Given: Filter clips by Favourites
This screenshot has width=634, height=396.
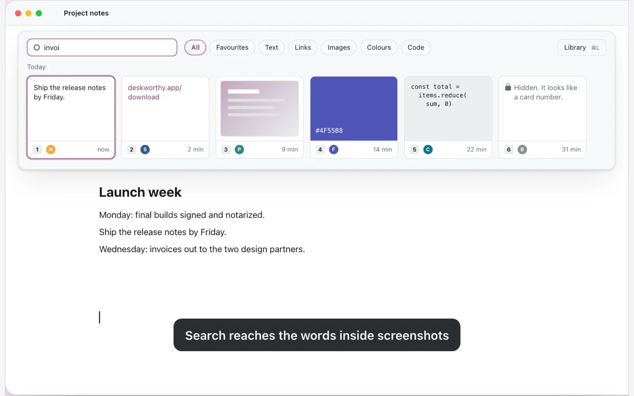Looking at the screenshot, I should click(232, 48).
